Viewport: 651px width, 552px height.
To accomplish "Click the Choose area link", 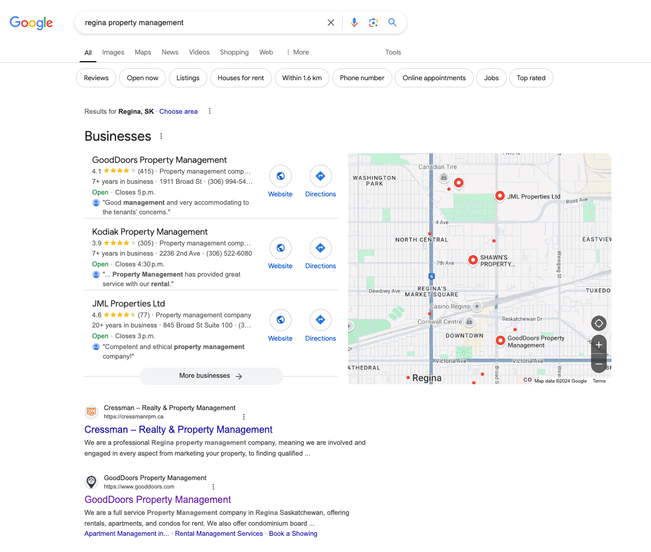I will (178, 111).
